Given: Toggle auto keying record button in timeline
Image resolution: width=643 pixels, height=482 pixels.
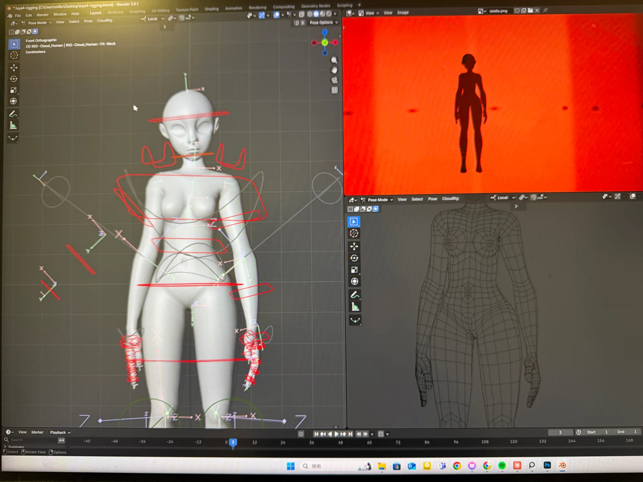Looking at the screenshot, I should coord(301,434).
